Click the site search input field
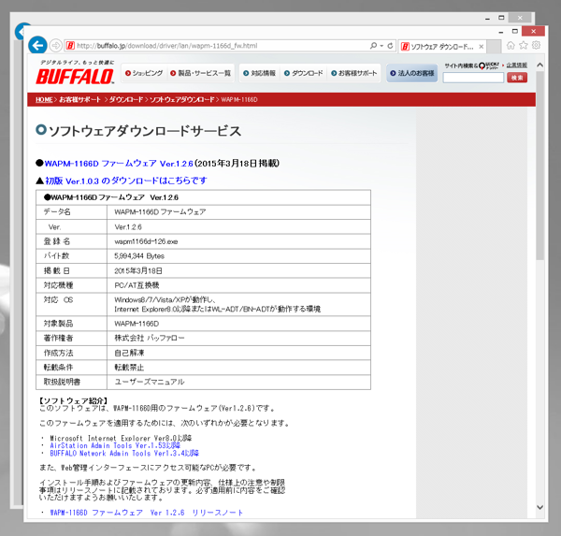Viewport: 561px width, 536px height. coord(473,78)
